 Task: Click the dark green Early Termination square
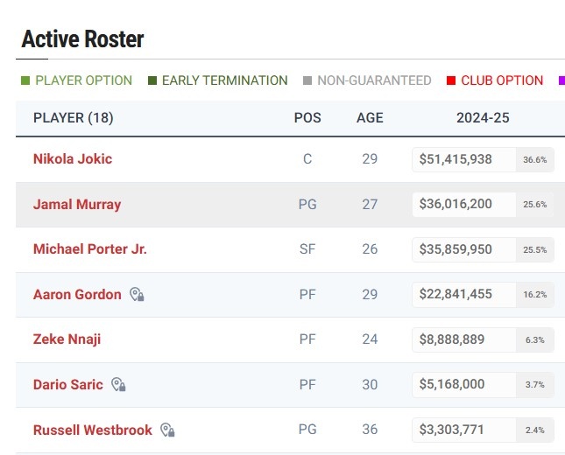tap(152, 80)
